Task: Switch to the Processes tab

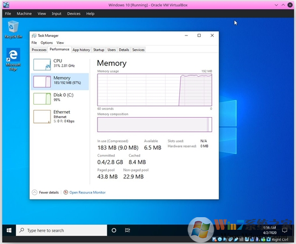Action: click(x=39, y=50)
